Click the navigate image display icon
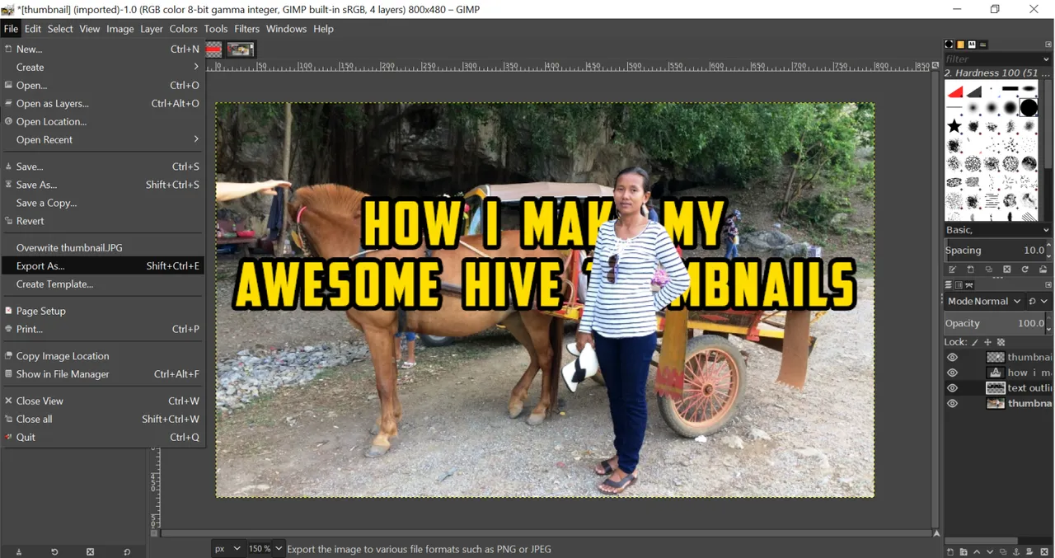Image resolution: width=1055 pixels, height=558 pixels. [x=935, y=533]
